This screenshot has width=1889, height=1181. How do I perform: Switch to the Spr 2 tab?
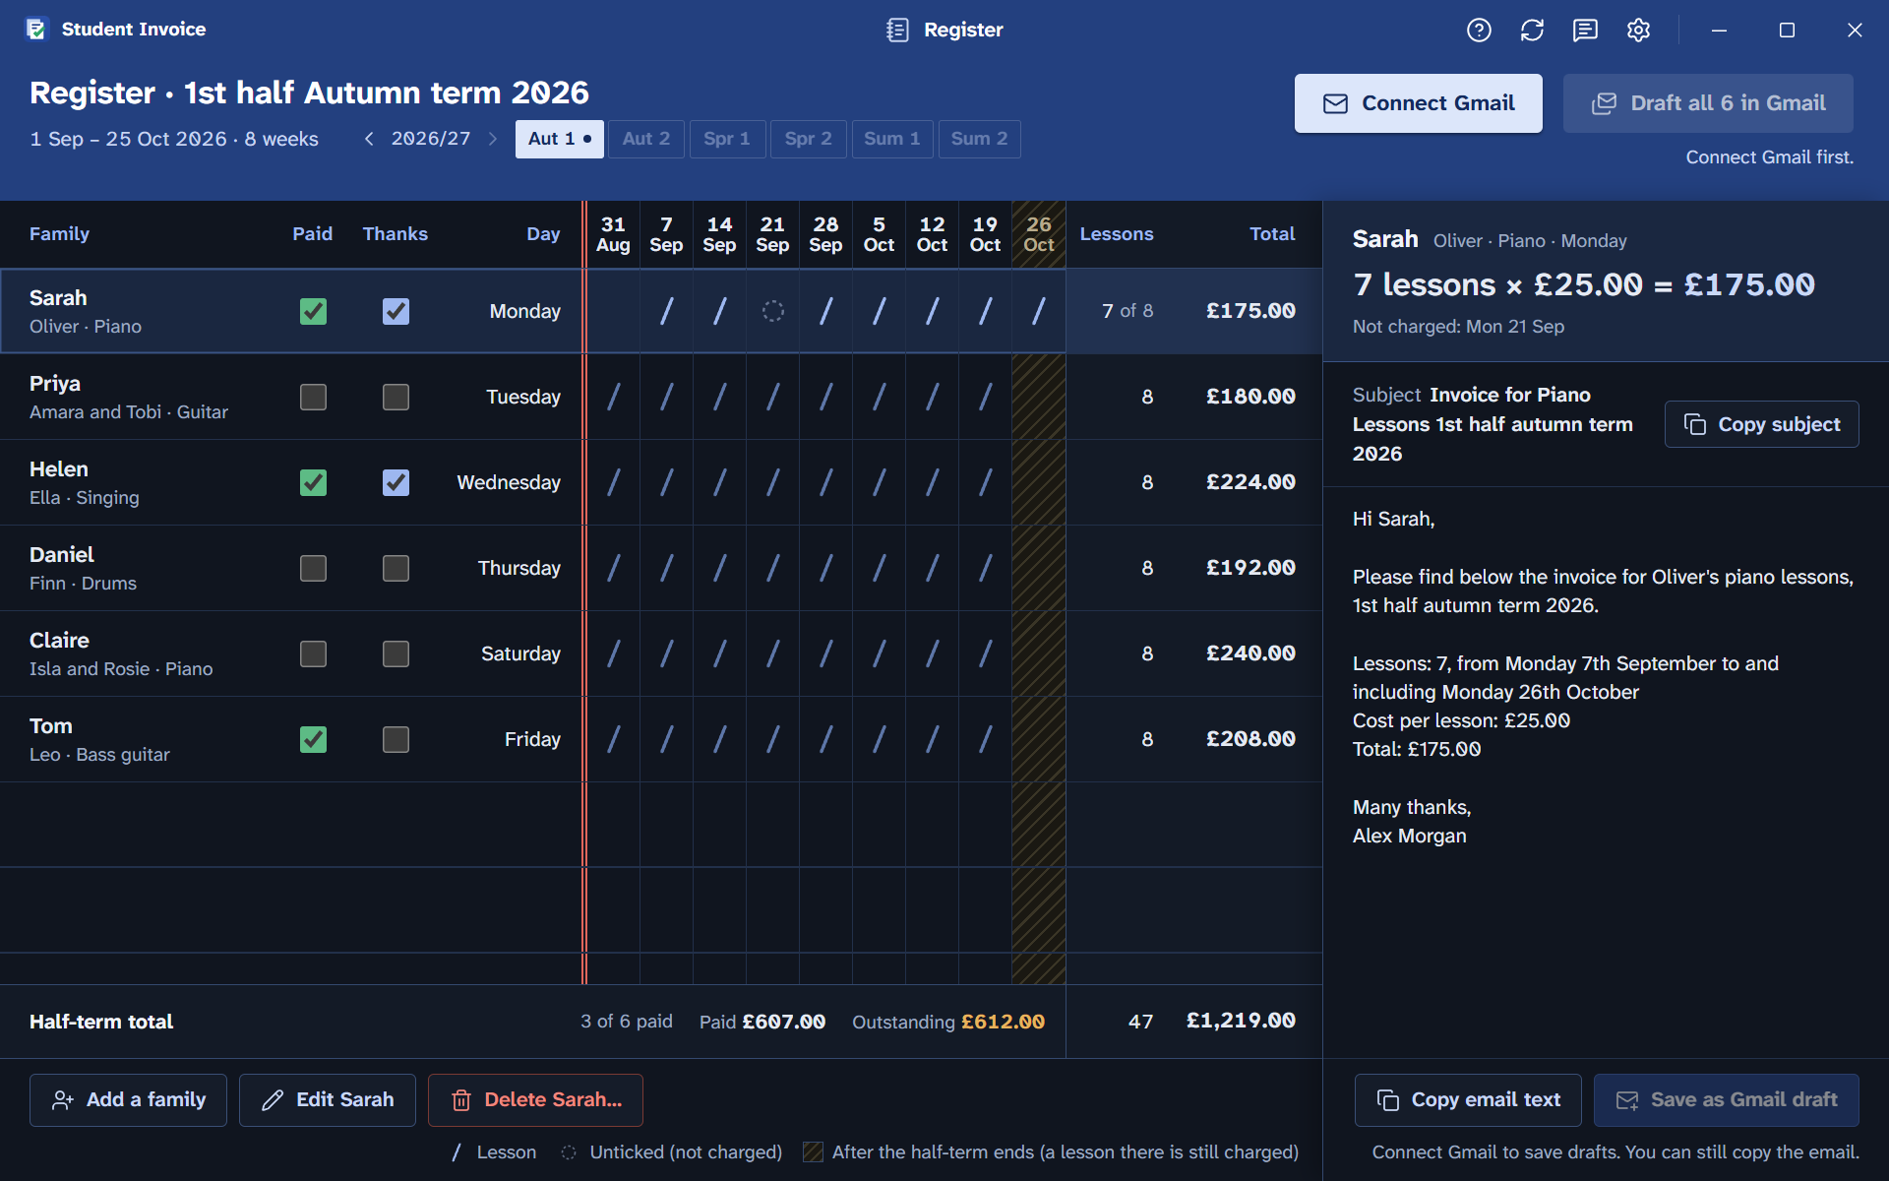tap(809, 139)
